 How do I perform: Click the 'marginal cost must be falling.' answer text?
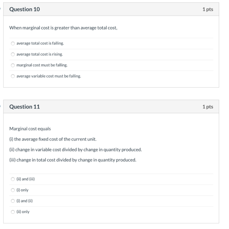42,65
